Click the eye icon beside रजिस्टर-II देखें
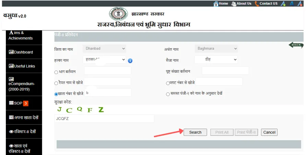308x155 pixels. click(11, 132)
